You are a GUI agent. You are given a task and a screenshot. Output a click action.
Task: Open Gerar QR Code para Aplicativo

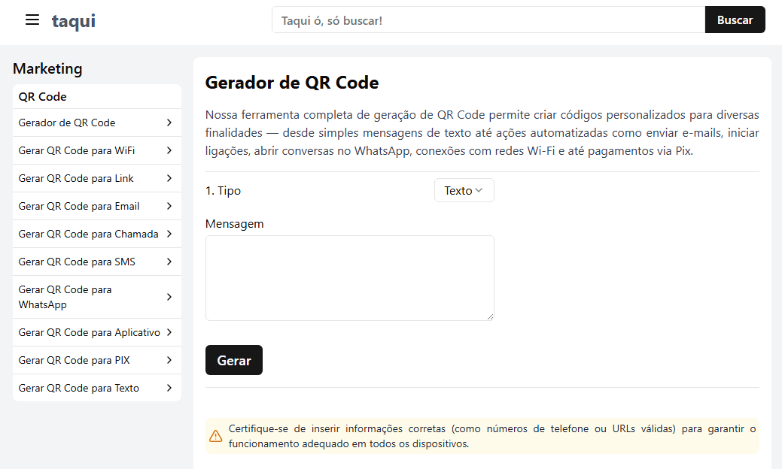pyautogui.click(x=97, y=332)
